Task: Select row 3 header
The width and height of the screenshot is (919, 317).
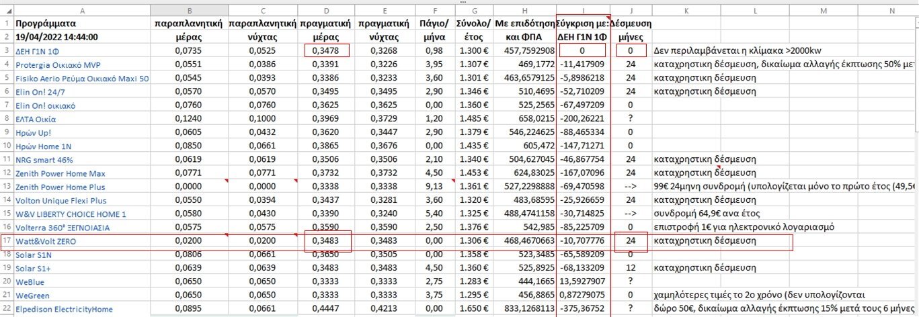Action: 6,50
